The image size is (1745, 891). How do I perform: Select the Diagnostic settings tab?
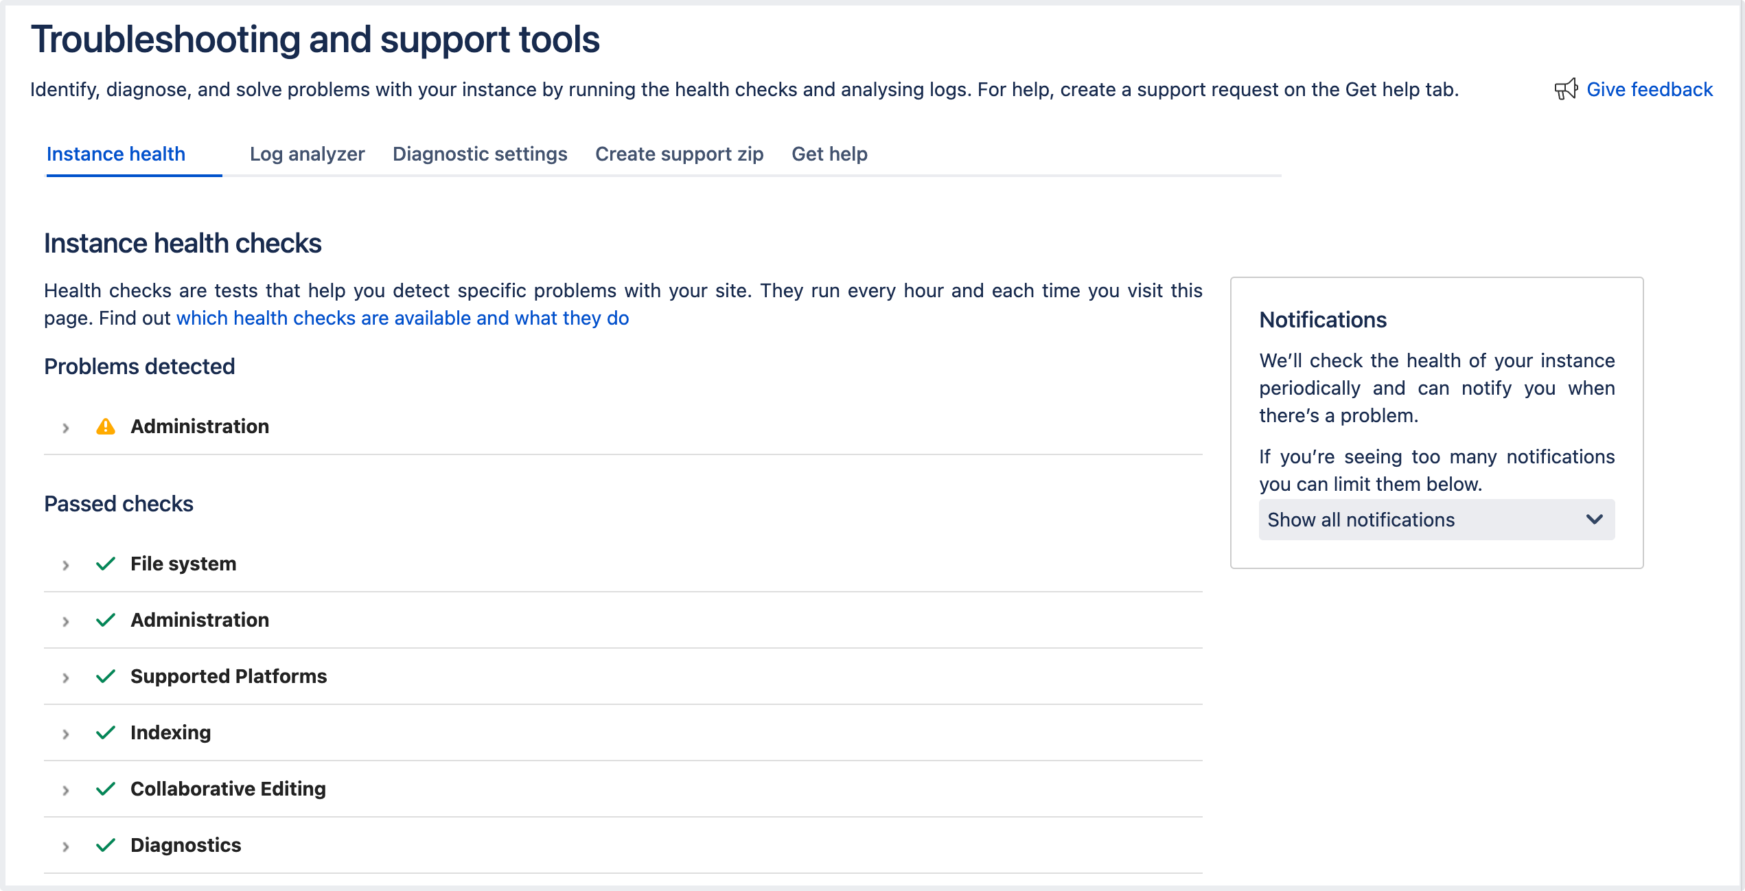pos(478,154)
